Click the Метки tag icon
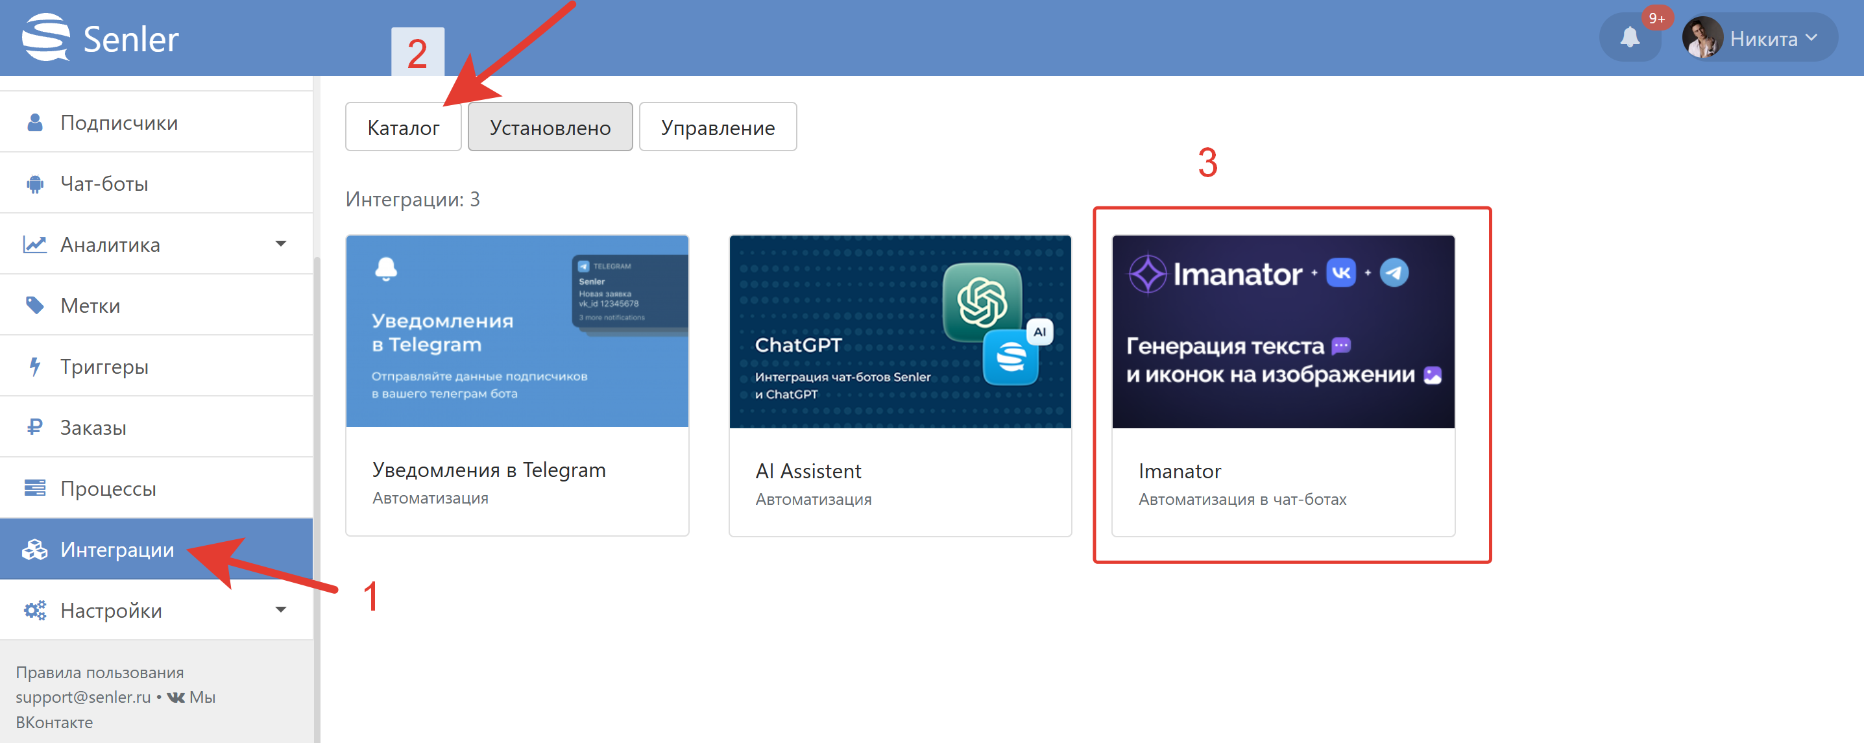Viewport: 1864px width, 743px height. (x=35, y=305)
